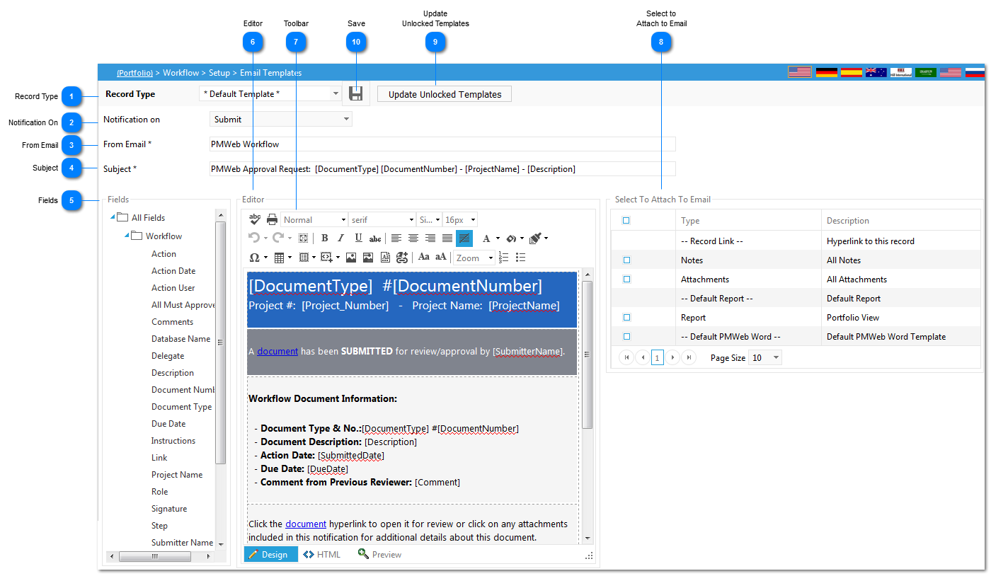Image resolution: width=991 pixels, height=576 pixels.
Task: Click the hyperlink manager chain icon
Action: 402,258
